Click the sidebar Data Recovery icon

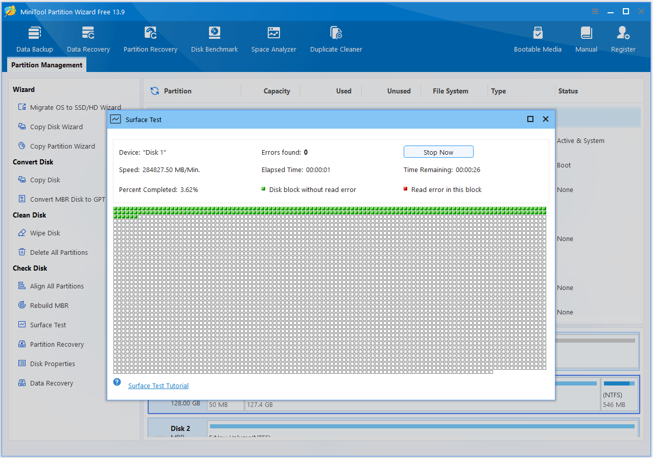(x=22, y=383)
